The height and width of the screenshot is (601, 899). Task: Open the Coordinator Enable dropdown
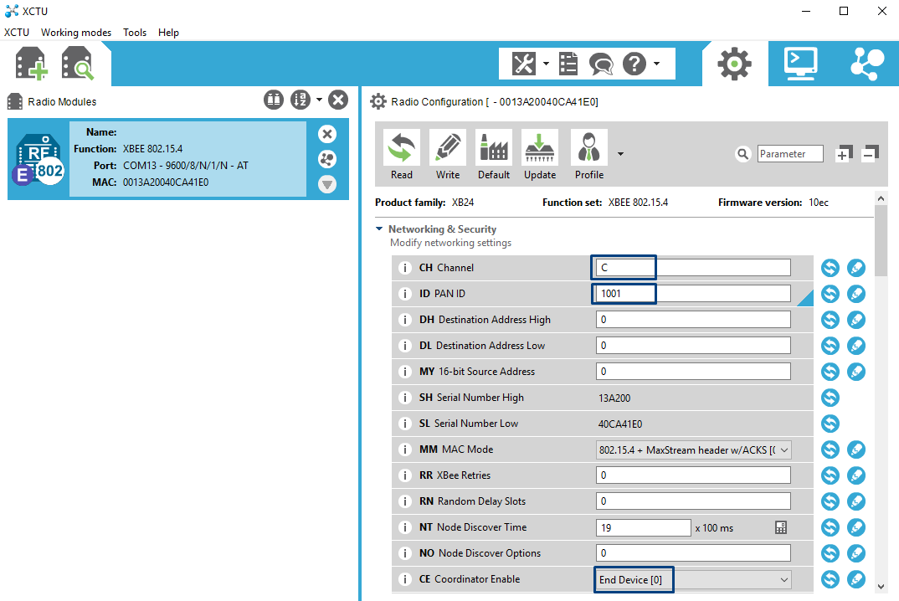pos(694,579)
